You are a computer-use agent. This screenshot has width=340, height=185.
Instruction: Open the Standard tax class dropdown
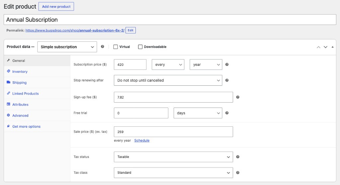173,172
